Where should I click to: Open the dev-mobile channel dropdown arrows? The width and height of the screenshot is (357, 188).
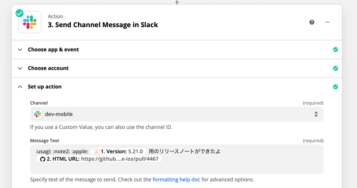(x=316, y=114)
